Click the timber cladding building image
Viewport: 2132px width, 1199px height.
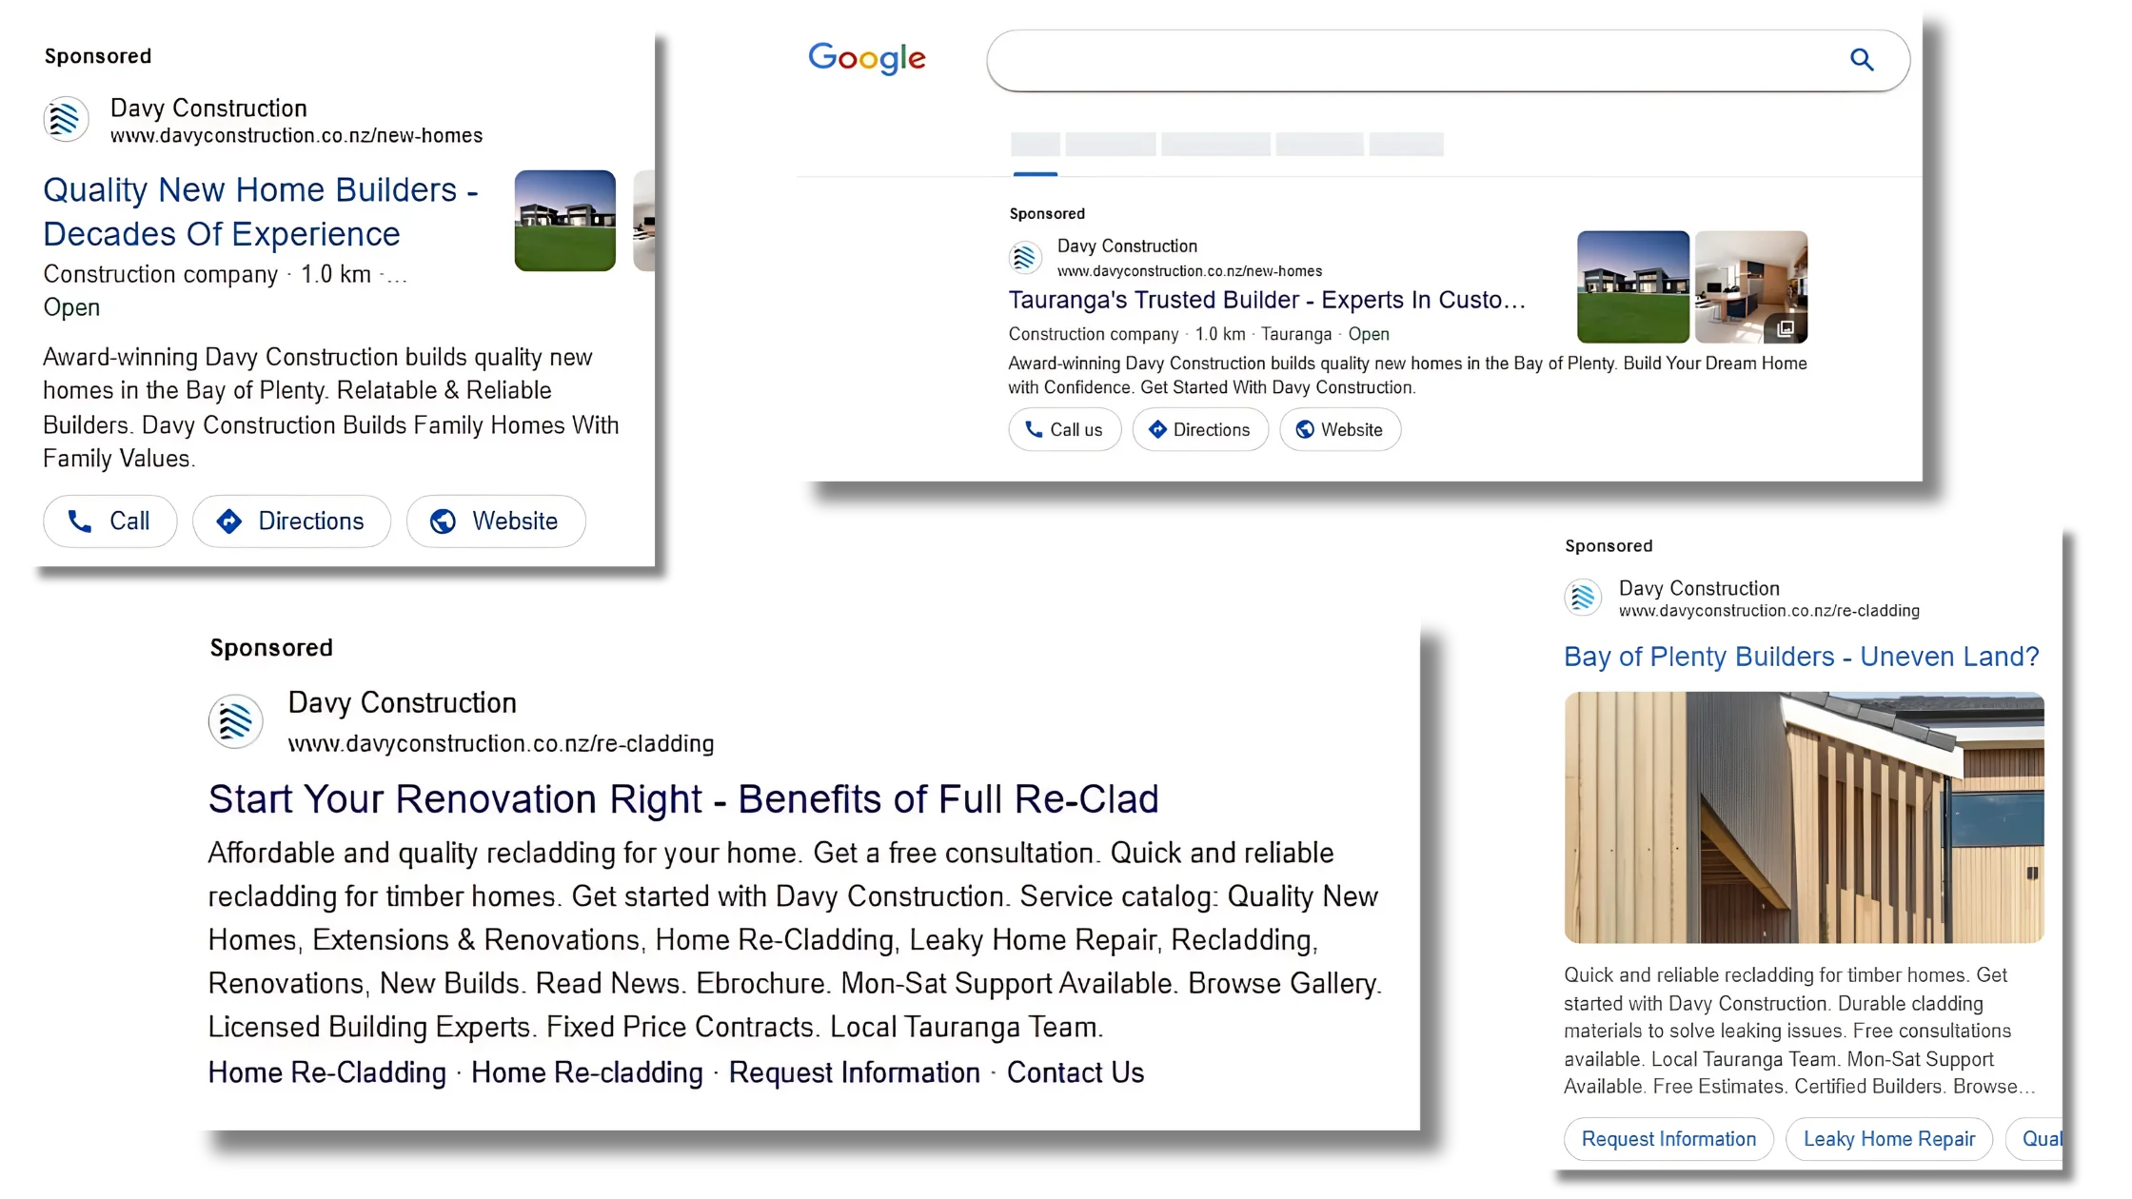coord(1804,817)
